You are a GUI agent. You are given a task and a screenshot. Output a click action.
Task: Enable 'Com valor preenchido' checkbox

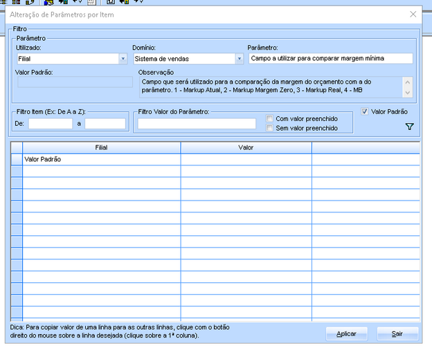tap(270, 118)
